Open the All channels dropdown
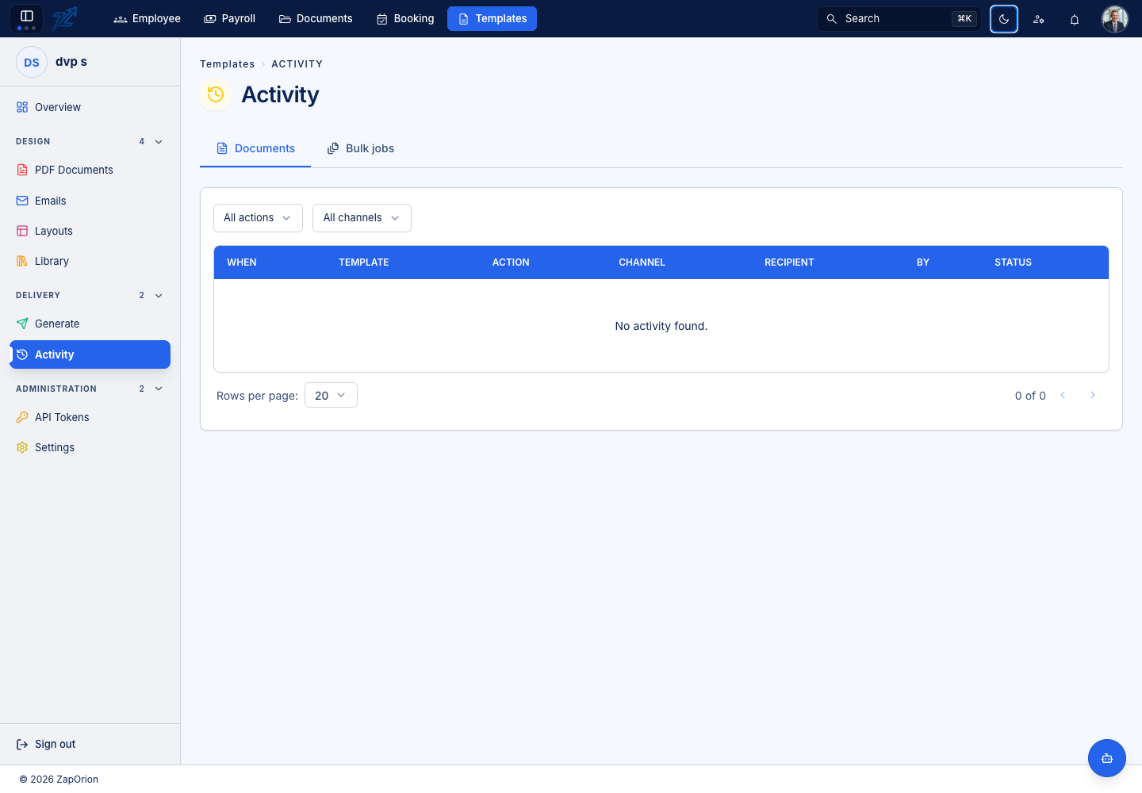This screenshot has width=1142, height=793. point(362,218)
